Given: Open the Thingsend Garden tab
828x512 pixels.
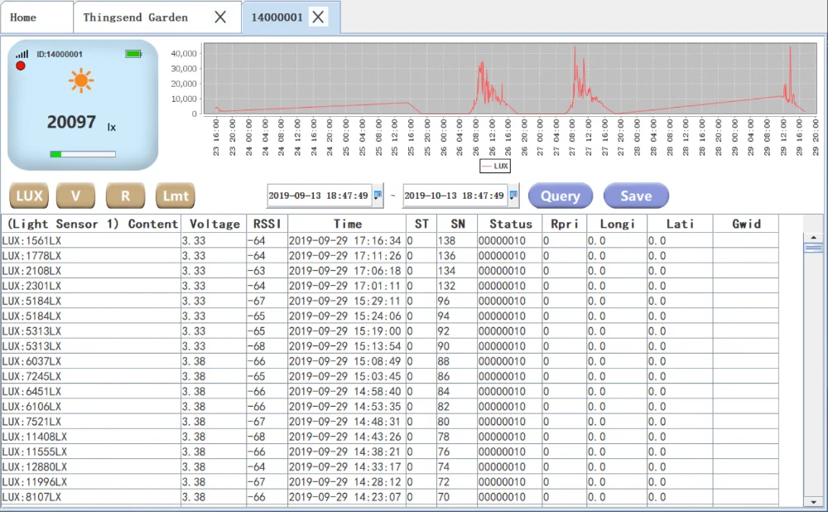Looking at the screenshot, I should [135, 17].
